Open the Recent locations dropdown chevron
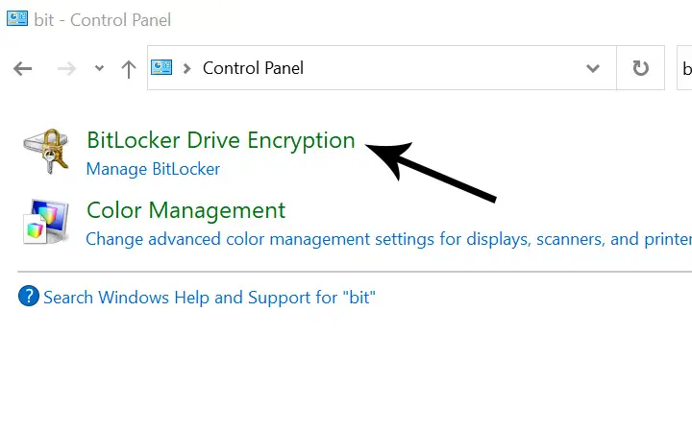692x432 pixels. (99, 68)
